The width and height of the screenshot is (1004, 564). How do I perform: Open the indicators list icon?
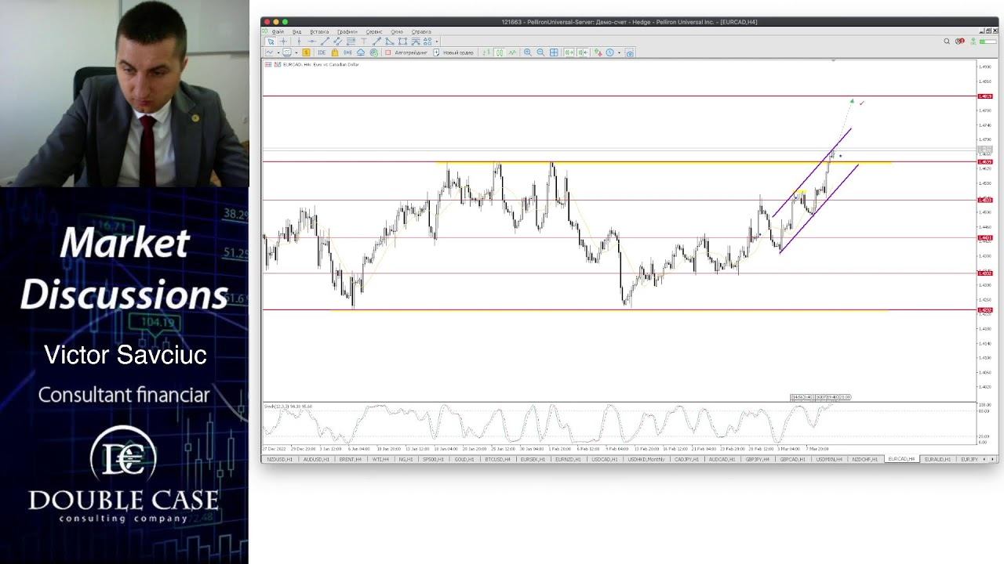point(598,52)
